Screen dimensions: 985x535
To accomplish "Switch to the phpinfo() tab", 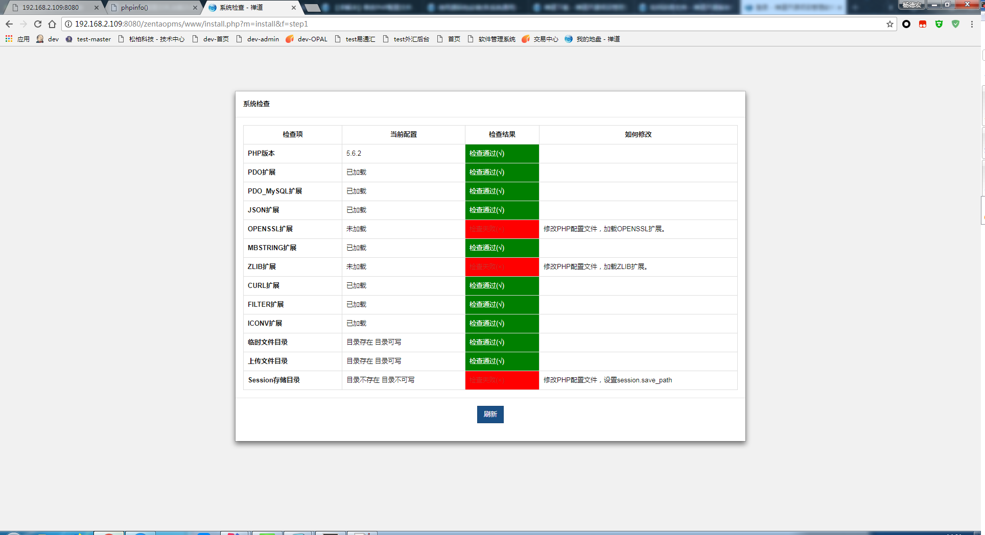I will [x=148, y=8].
